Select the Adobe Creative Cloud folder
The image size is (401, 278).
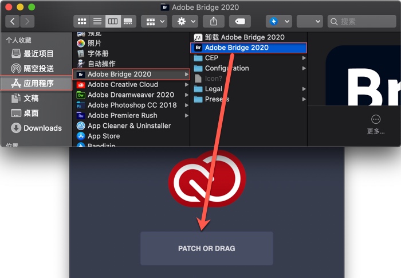[131, 84]
